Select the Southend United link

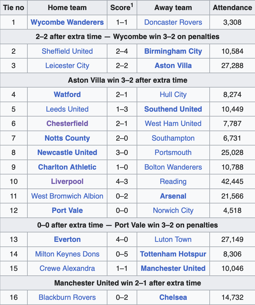tap(173, 109)
